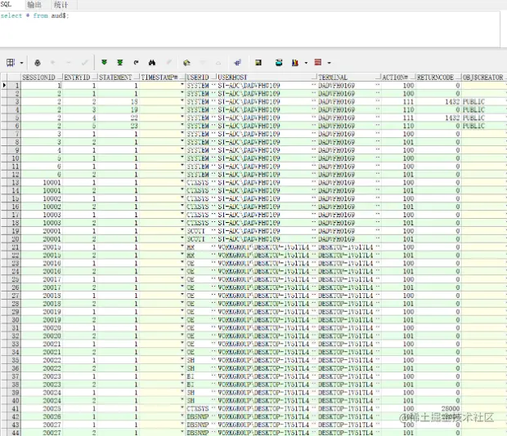507x436 pixels.
Task: Select row header number 1
Action: point(14,85)
